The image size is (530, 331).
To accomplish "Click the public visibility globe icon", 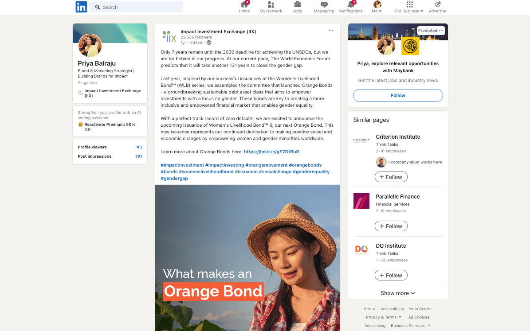I will pyautogui.click(x=209, y=43).
